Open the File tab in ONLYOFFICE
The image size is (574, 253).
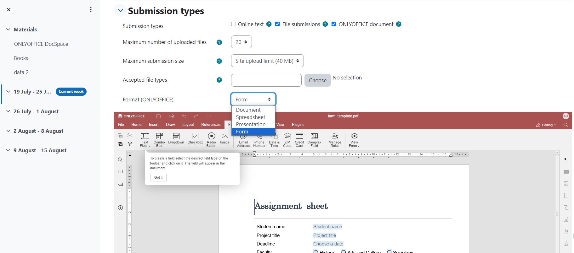[x=121, y=125]
